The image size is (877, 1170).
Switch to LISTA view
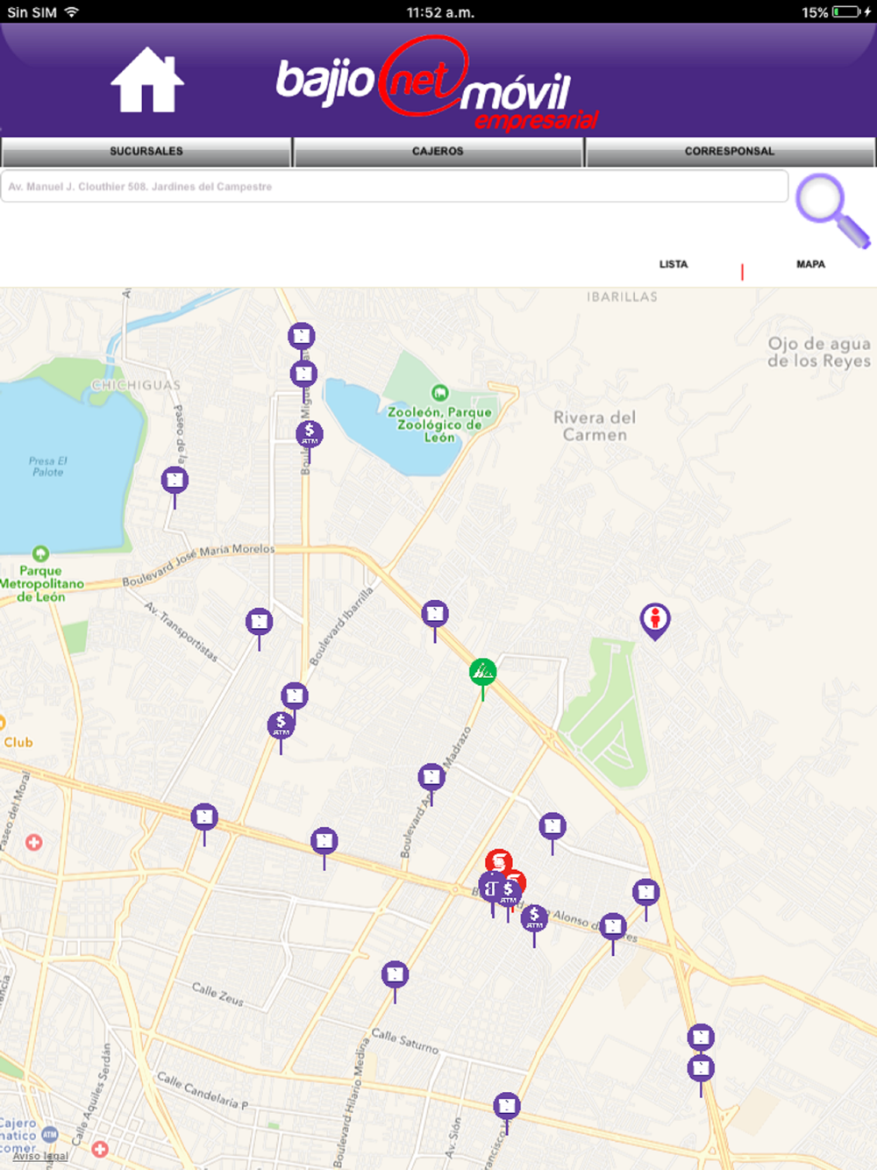point(674,264)
